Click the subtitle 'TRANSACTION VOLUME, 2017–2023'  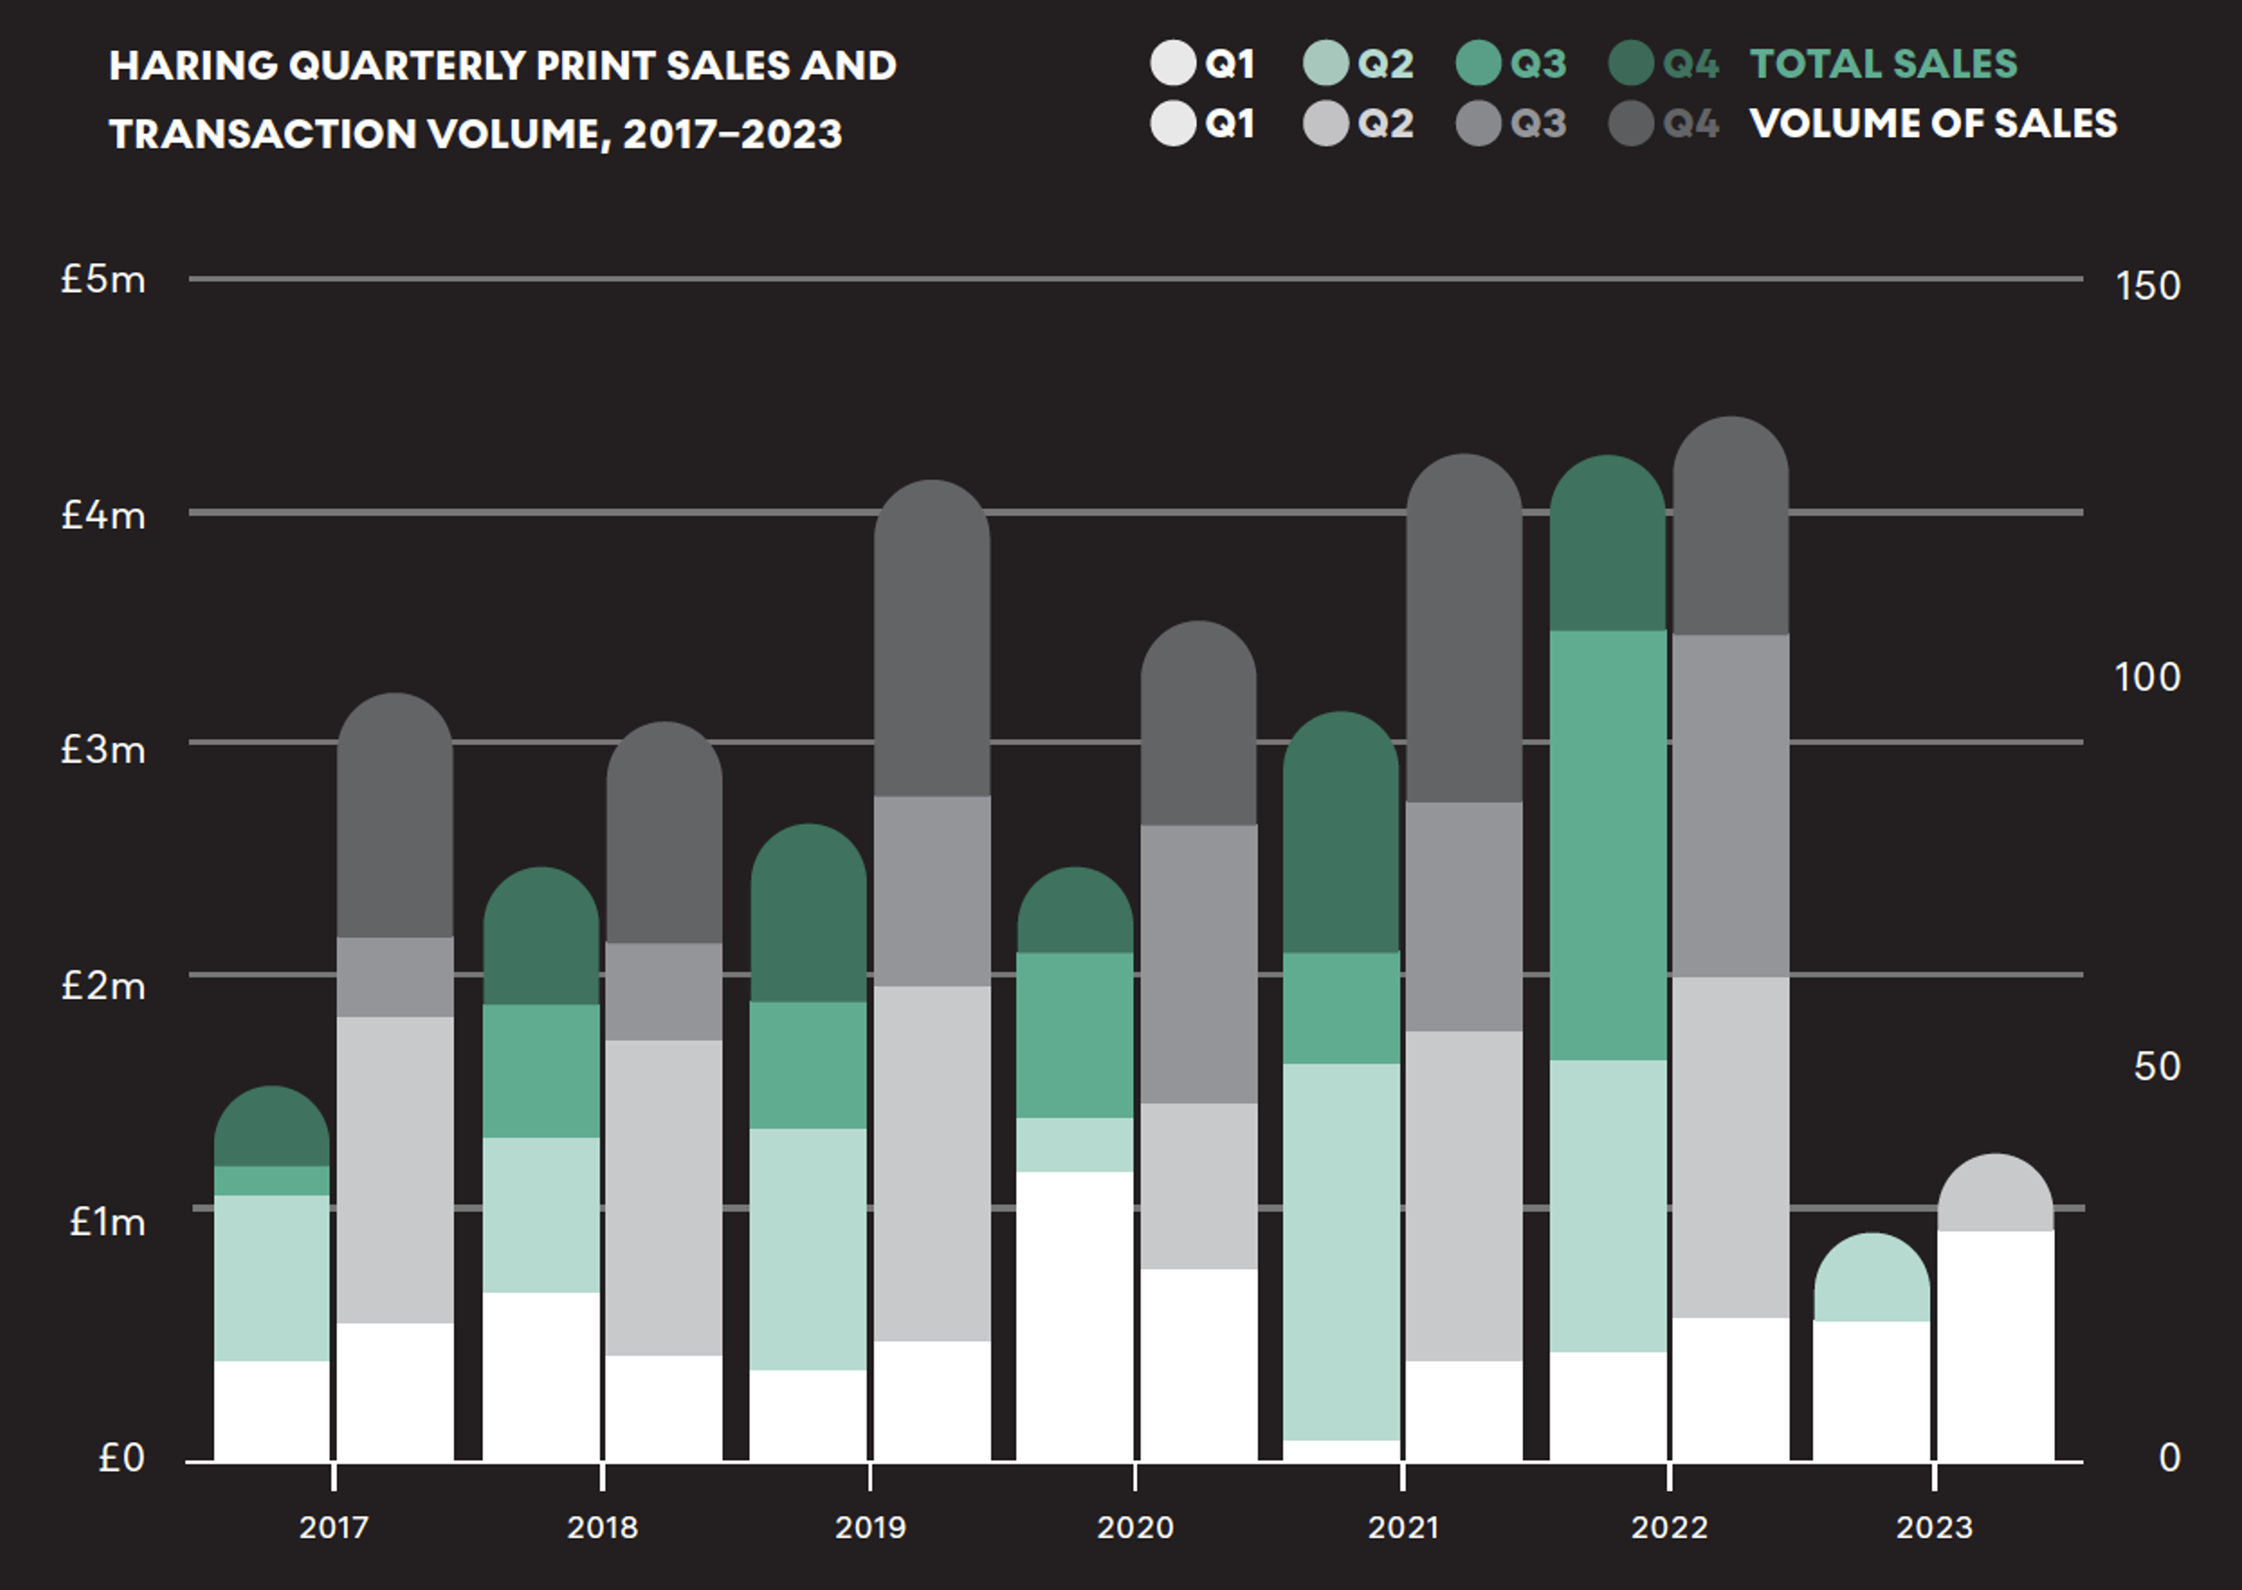[x=476, y=134]
